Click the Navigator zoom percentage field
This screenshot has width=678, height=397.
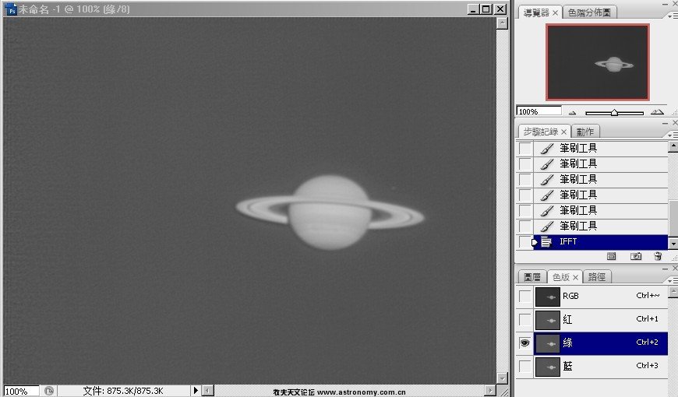[x=539, y=111]
